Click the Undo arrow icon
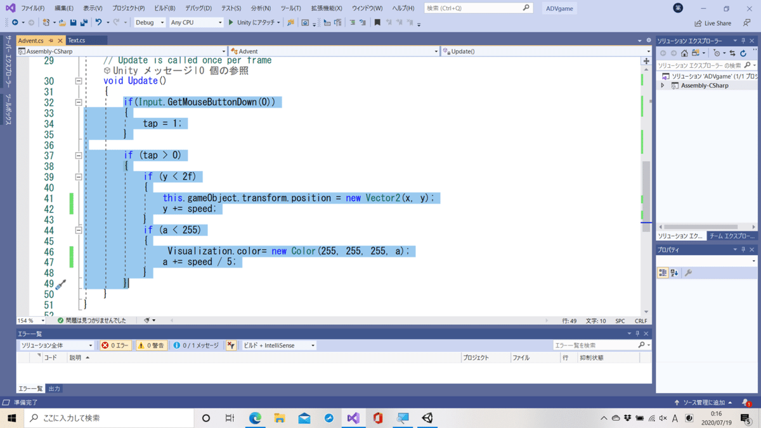The height and width of the screenshot is (428, 761). click(98, 22)
